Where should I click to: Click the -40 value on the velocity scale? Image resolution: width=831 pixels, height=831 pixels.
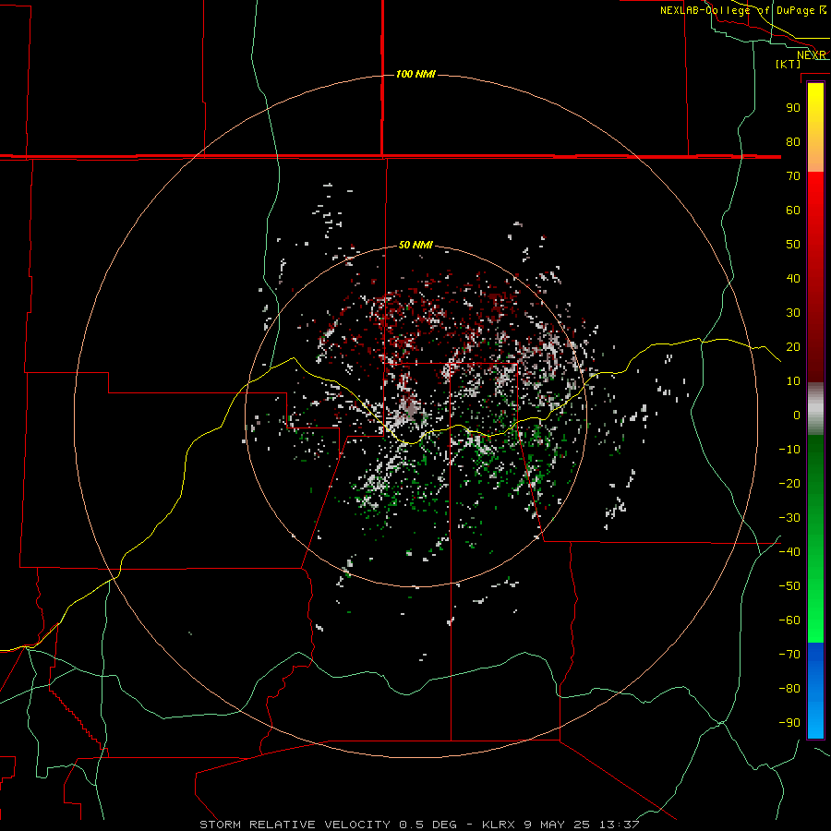789,552
